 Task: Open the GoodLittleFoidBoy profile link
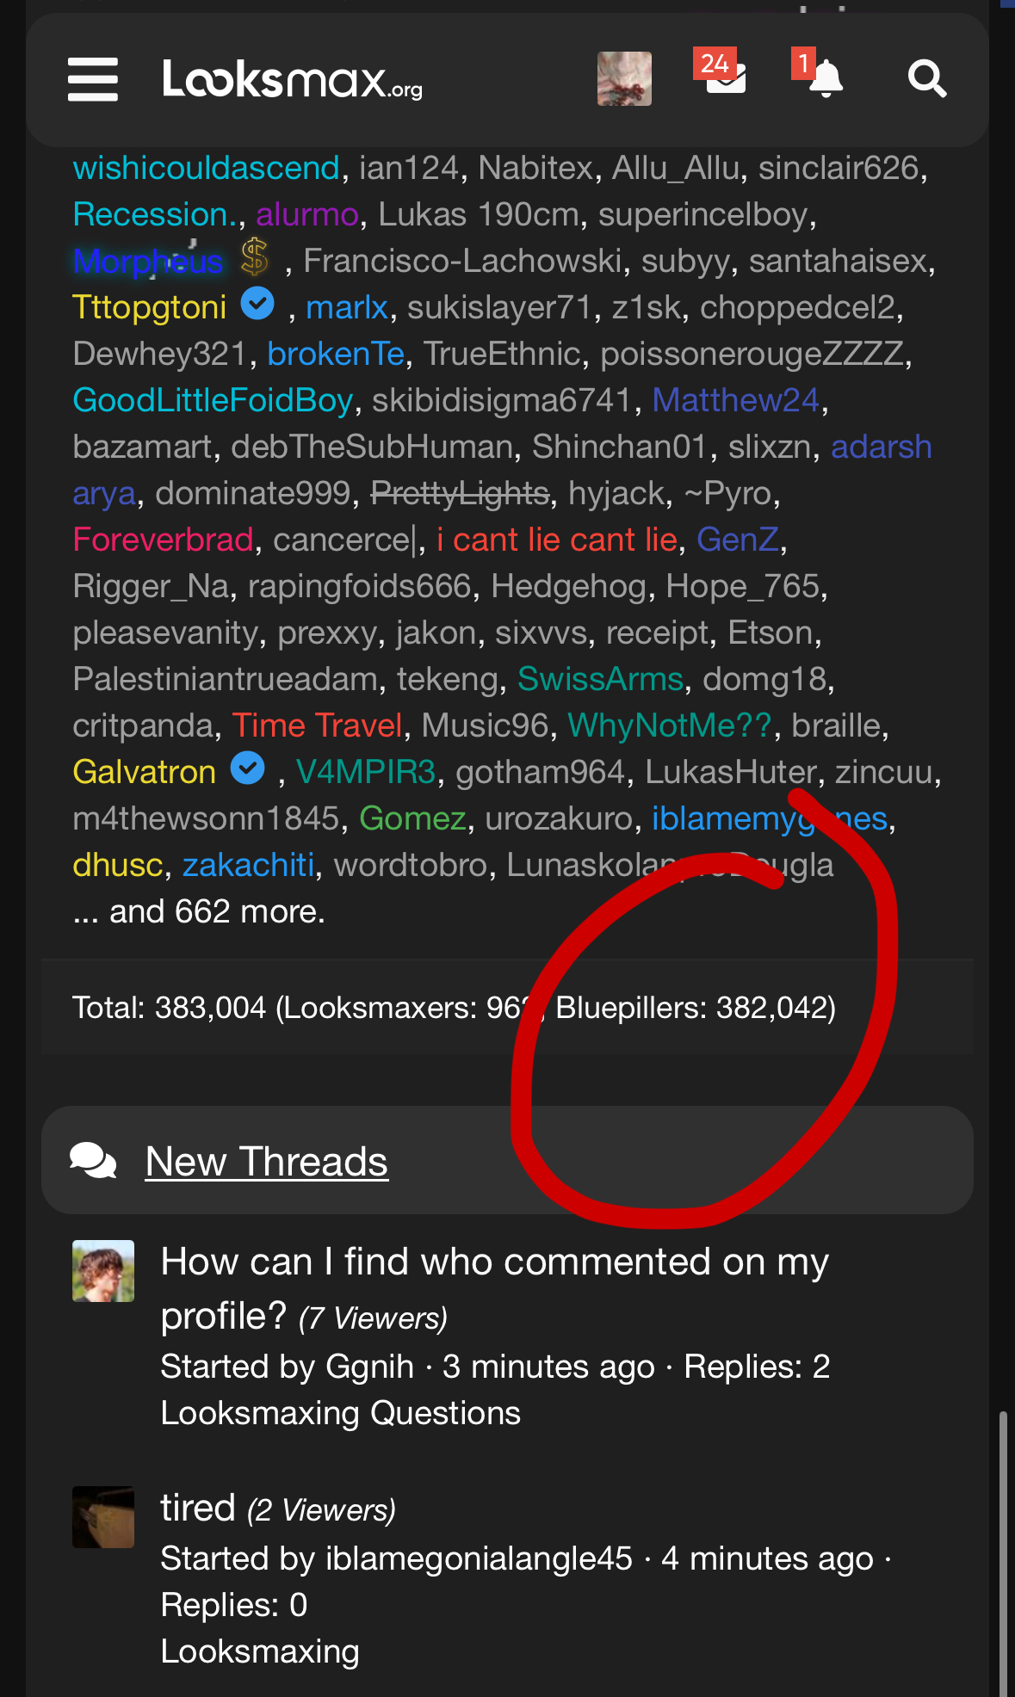(213, 400)
